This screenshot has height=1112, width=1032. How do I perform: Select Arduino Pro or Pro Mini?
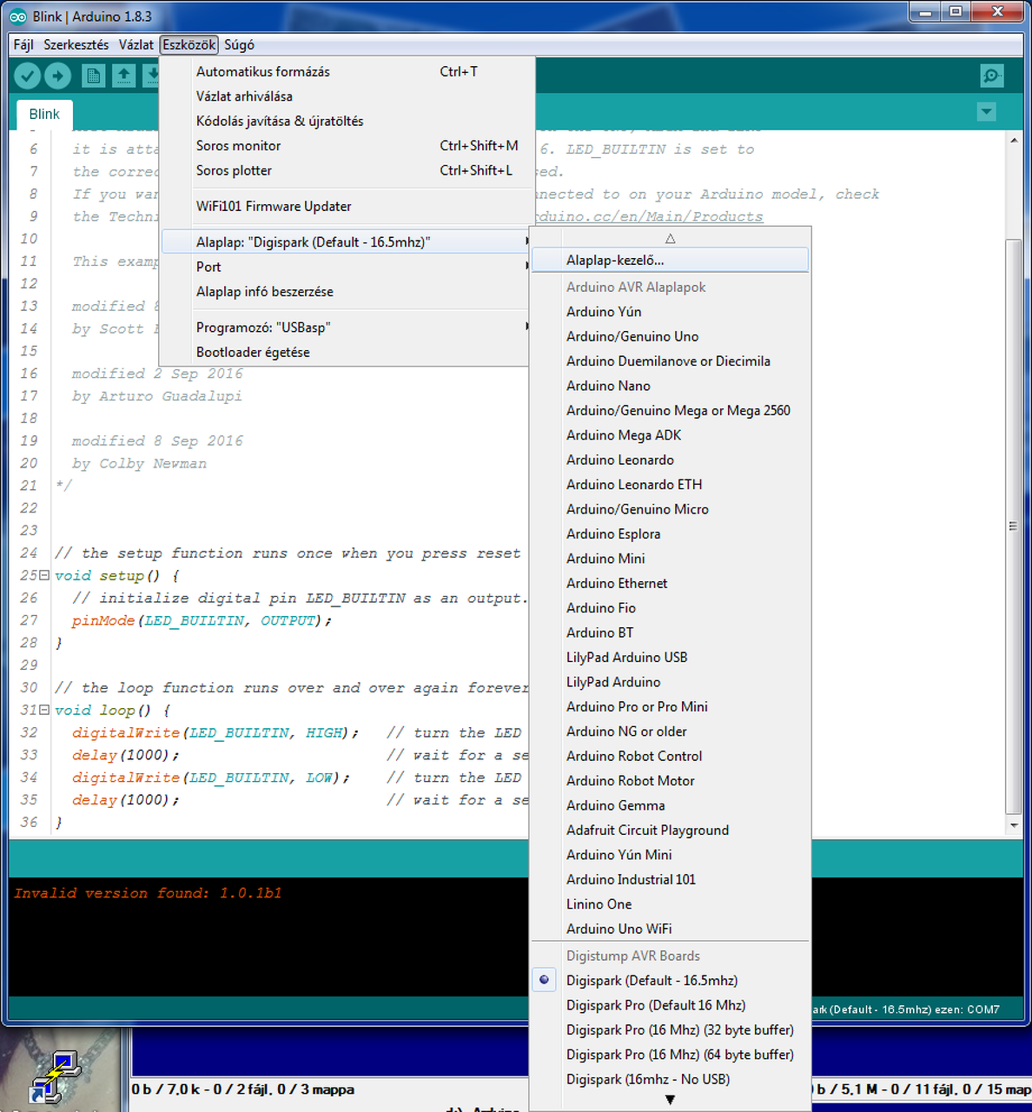669,706
